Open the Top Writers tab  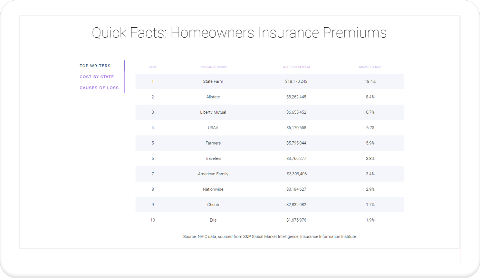point(95,66)
